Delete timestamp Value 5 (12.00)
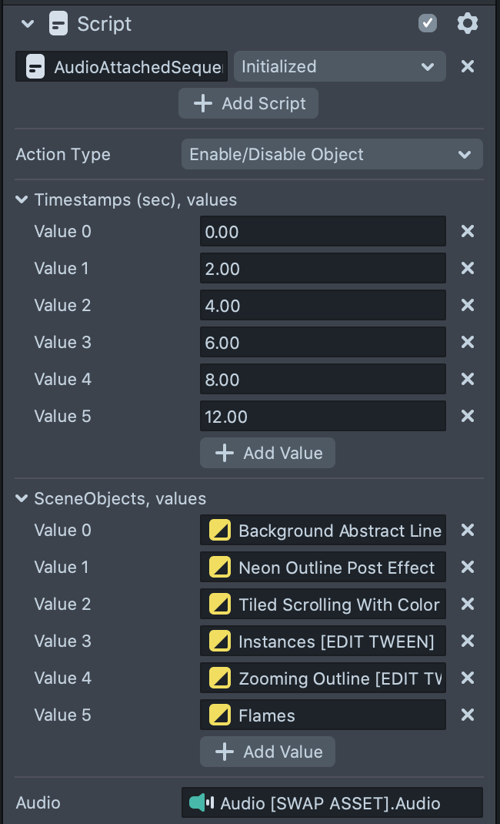Screen dimensions: 500x824 (467, 416)
